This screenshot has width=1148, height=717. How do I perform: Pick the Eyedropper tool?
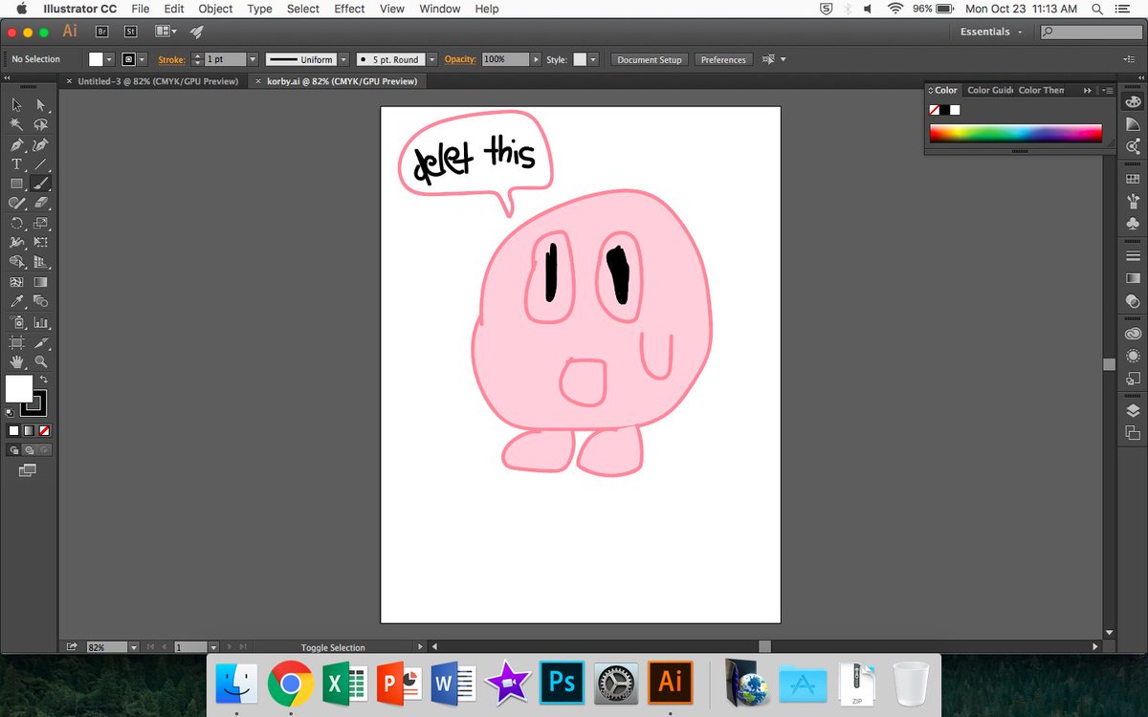(16, 302)
